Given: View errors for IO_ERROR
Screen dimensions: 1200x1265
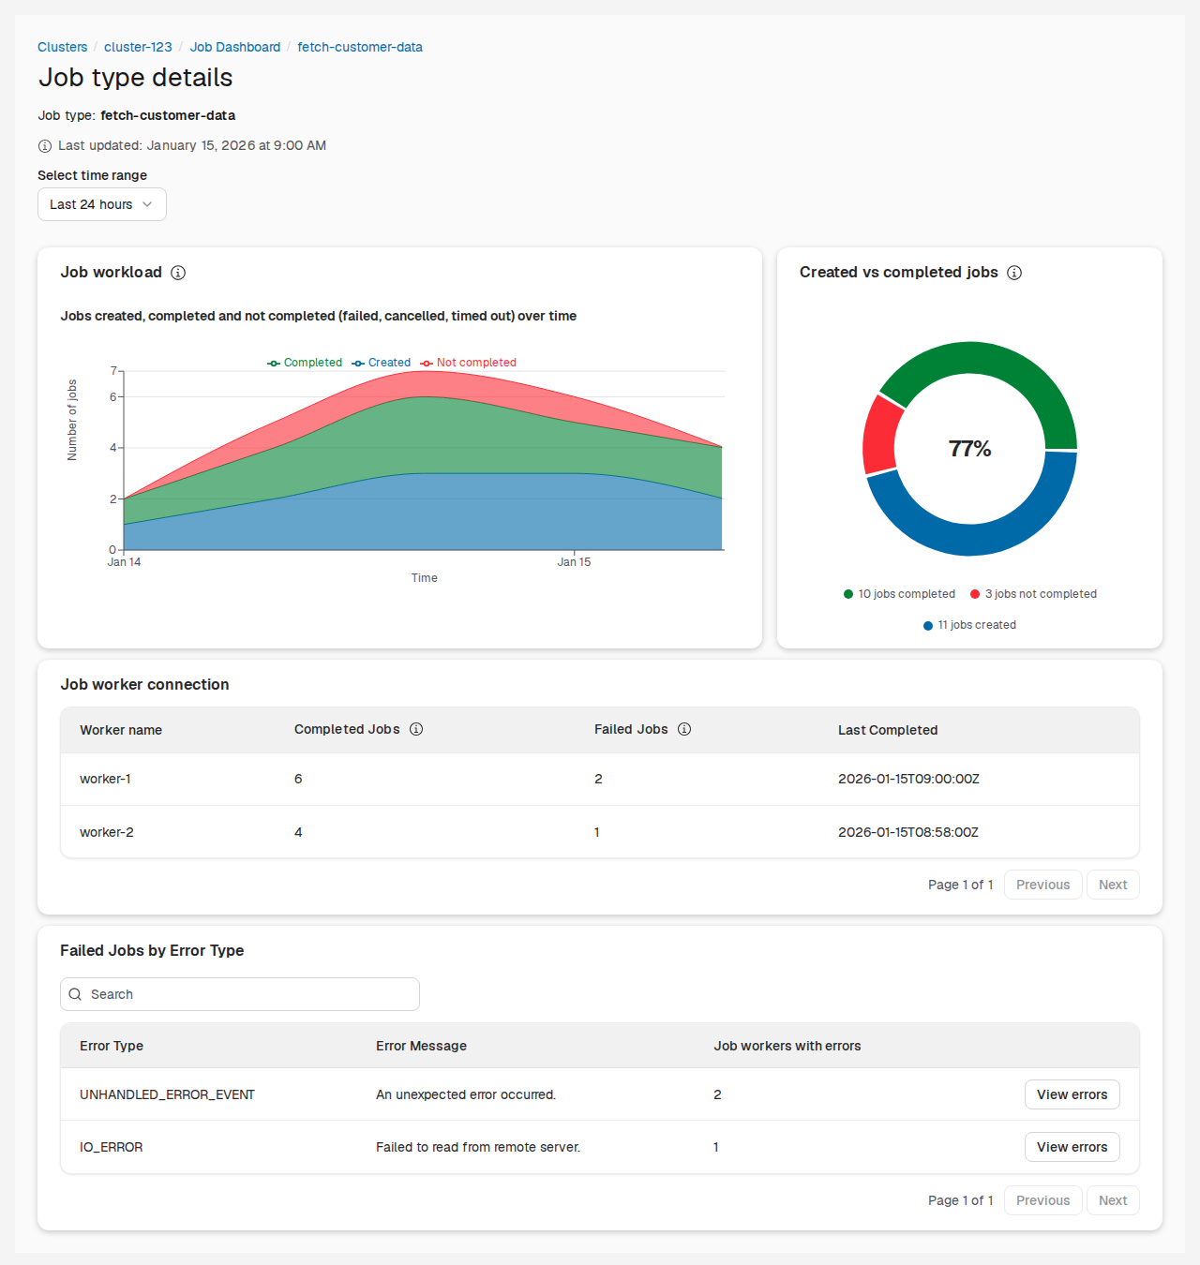Looking at the screenshot, I should point(1072,1147).
